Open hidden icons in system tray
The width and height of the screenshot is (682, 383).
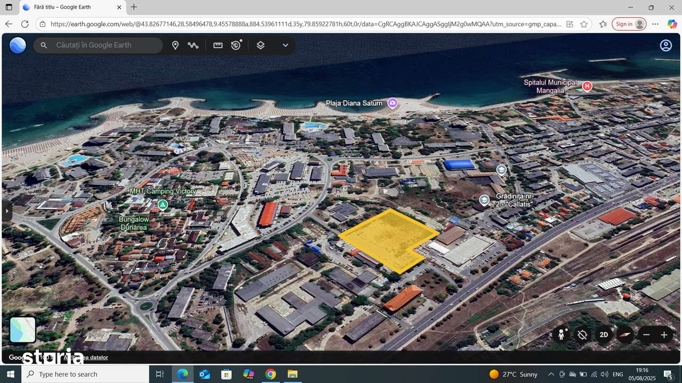pos(551,374)
